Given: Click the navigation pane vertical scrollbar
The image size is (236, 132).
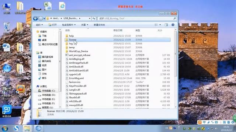Looking at the screenshot, I should 60,61.
